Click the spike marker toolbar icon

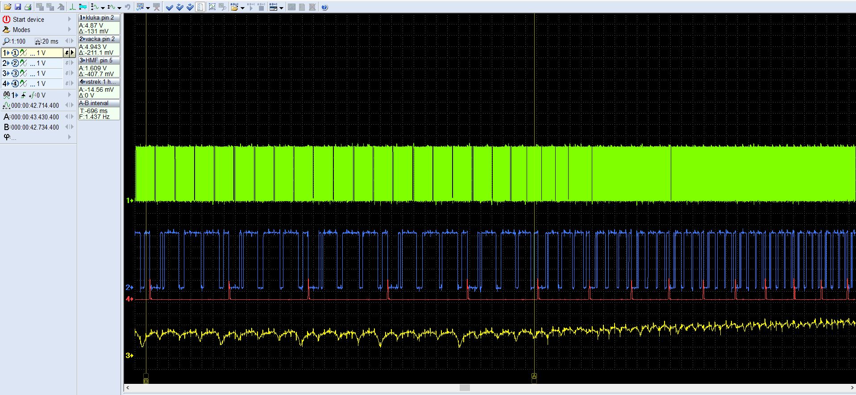click(72, 7)
